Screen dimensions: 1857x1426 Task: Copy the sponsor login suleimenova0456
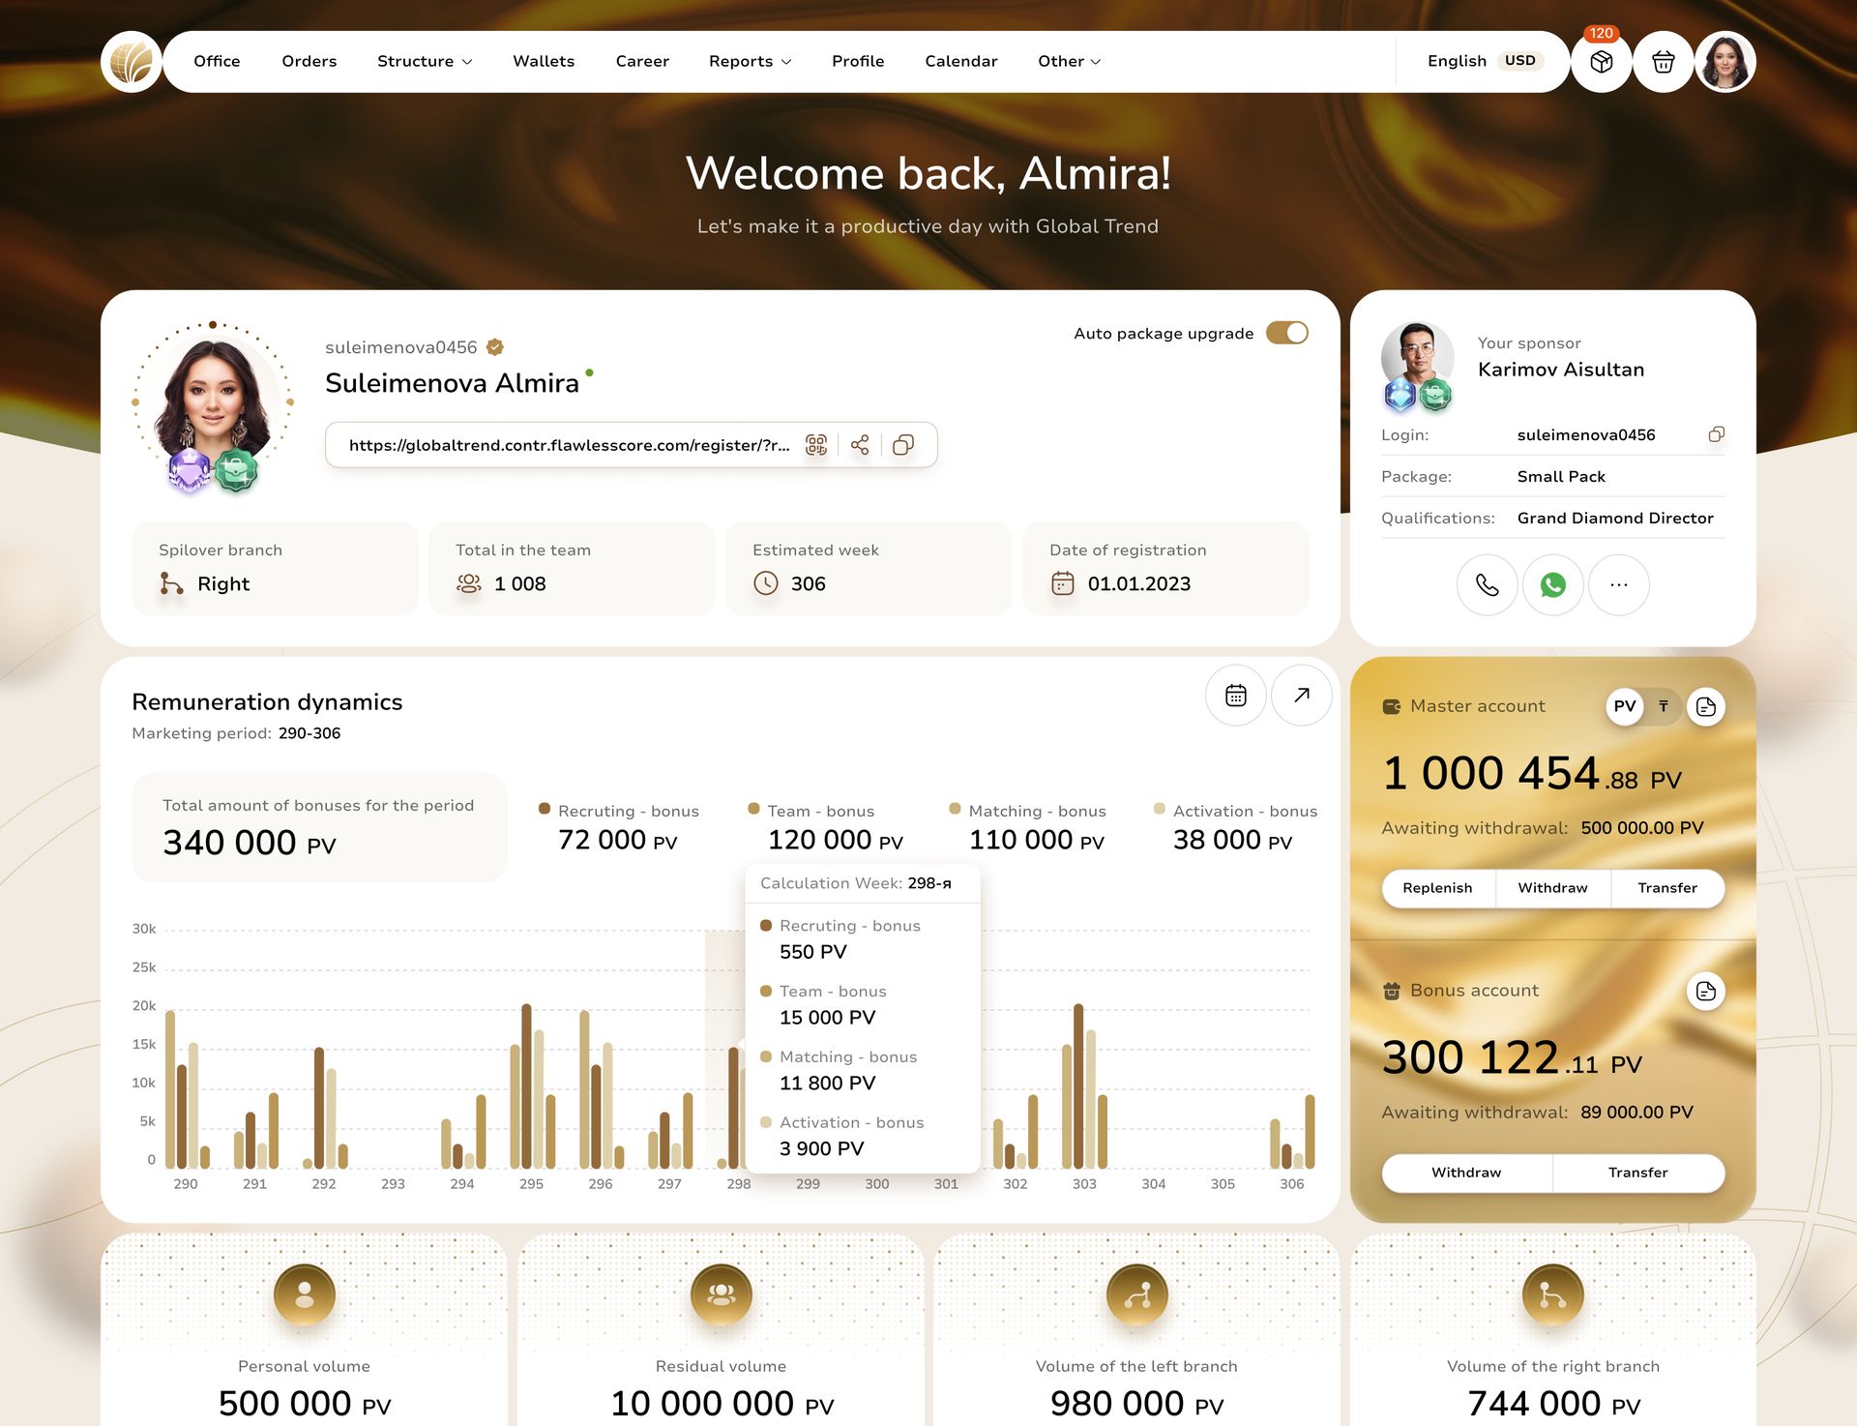(x=1717, y=434)
